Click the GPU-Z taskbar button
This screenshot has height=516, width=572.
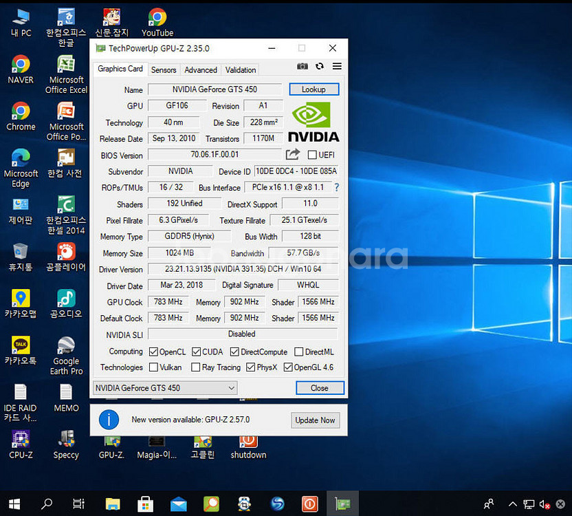point(342,504)
